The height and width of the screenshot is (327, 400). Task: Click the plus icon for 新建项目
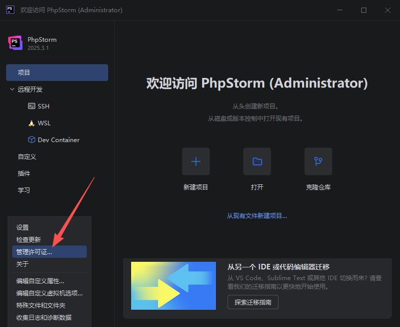point(196,161)
